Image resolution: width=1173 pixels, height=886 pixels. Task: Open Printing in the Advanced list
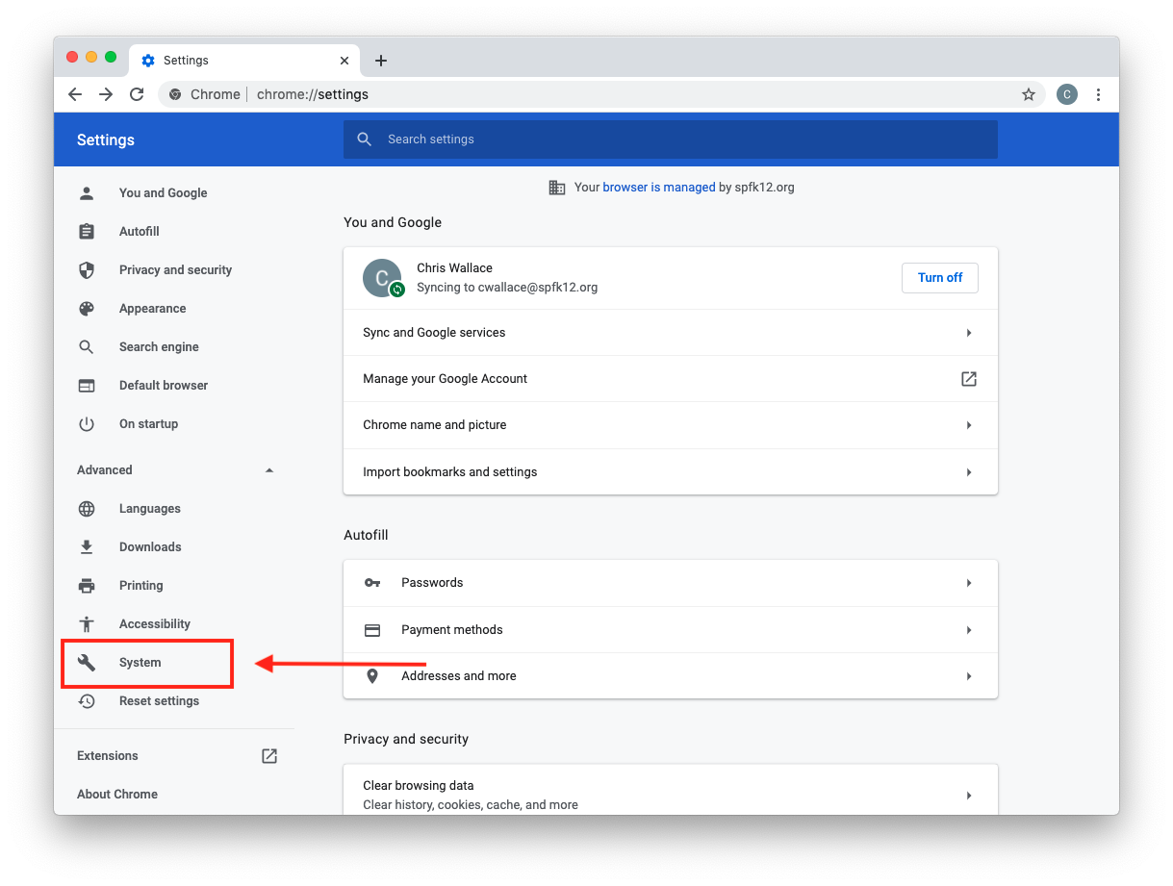tap(141, 586)
